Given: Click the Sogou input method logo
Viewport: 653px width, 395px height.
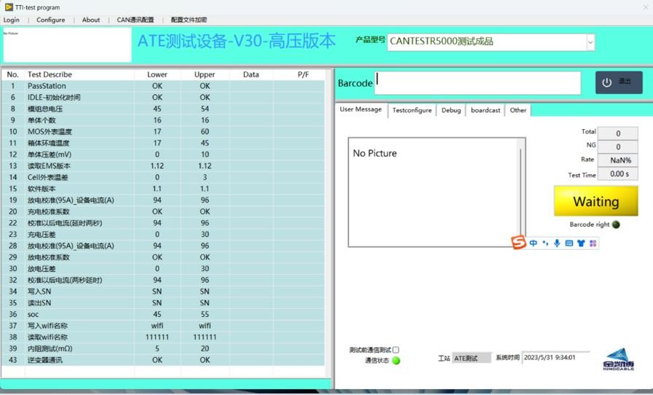Looking at the screenshot, I should coord(518,243).
